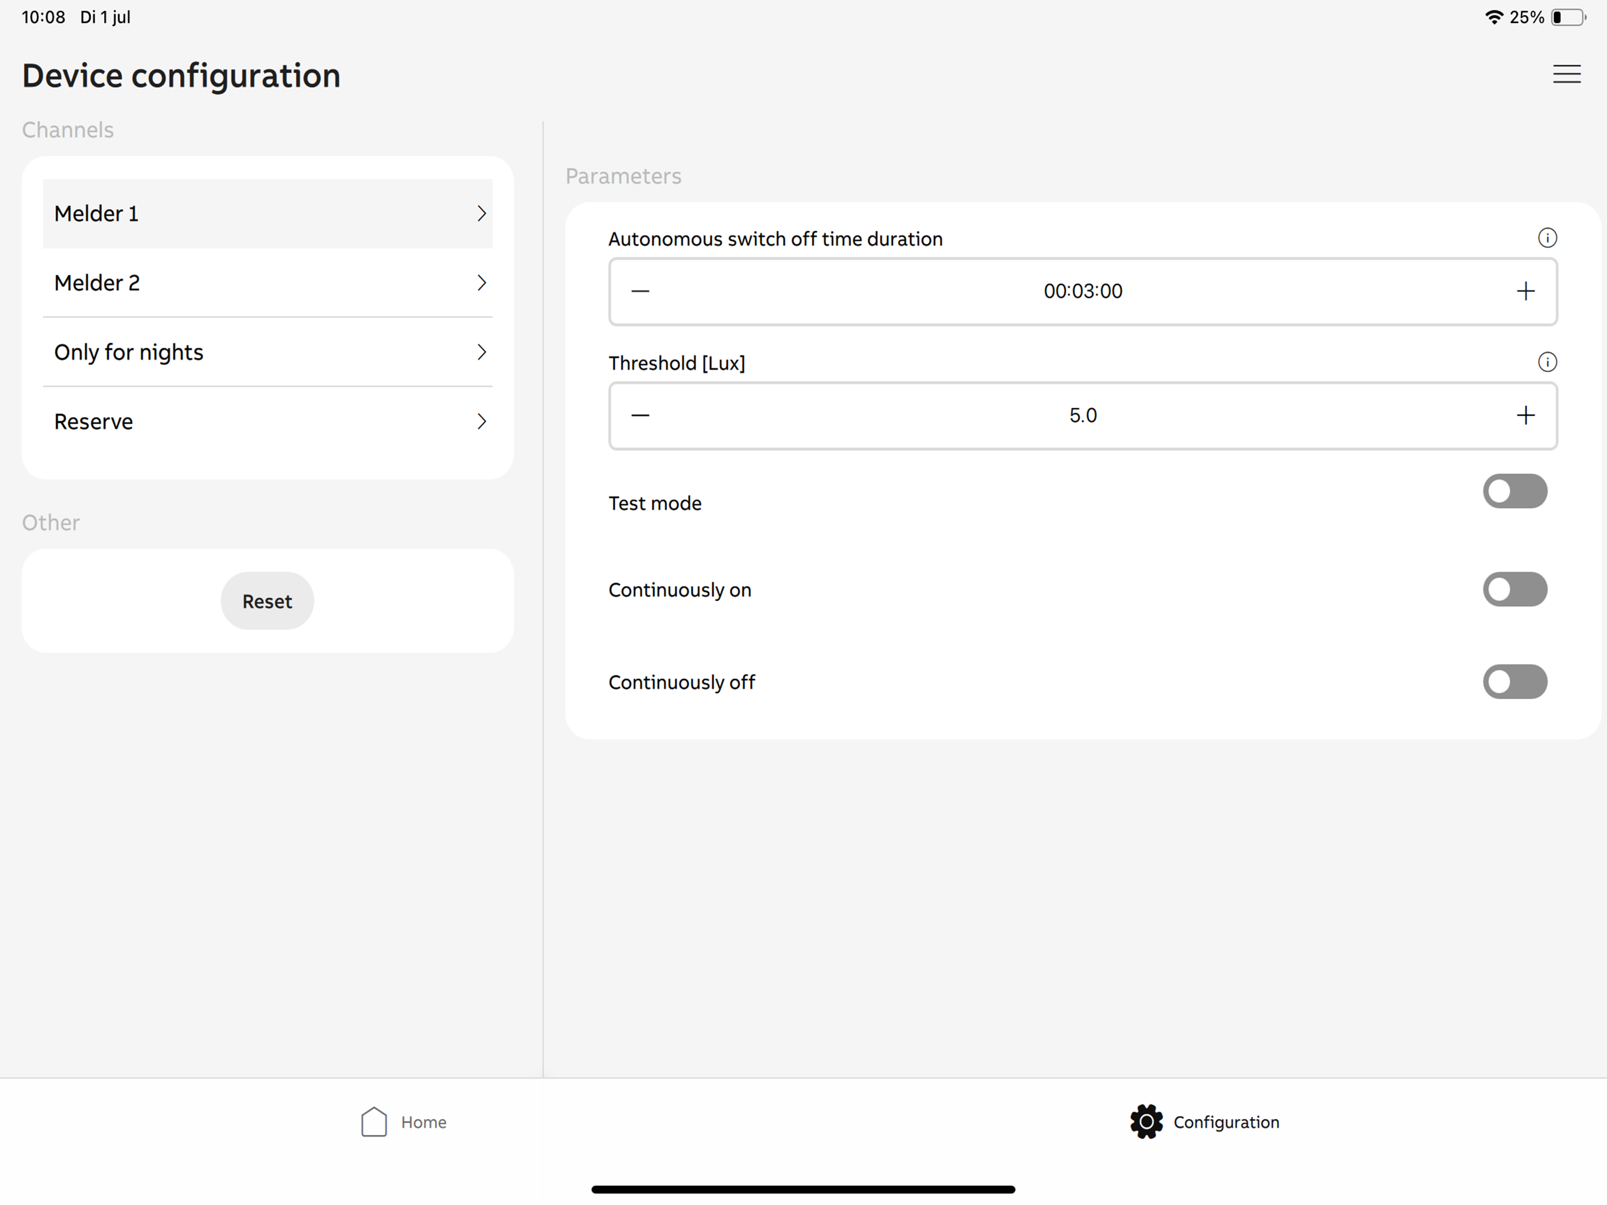Open the hamburger menu icon
The image size is (1607, 1205).
coord(1566,74)
